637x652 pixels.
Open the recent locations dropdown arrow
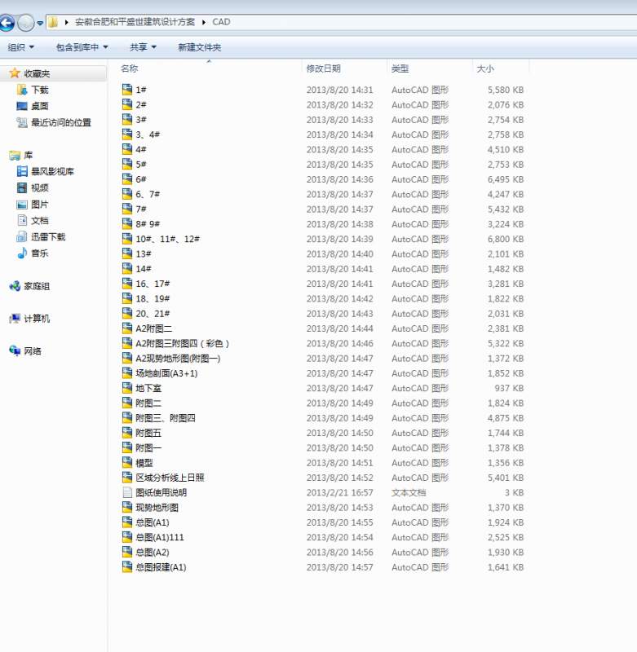pyautogui.click(x=40, y=23)
